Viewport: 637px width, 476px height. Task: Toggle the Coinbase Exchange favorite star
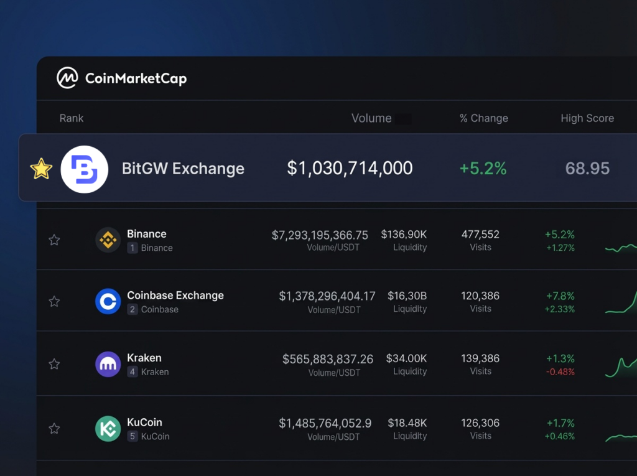pyautogui.click(x=54, y=302)
